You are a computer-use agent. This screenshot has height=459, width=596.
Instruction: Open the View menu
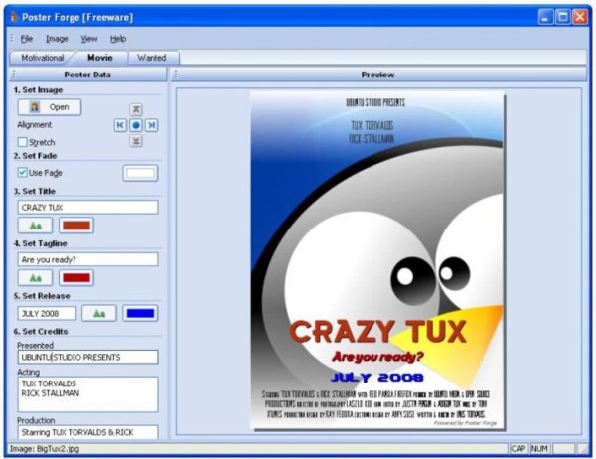(x=89, y=38)
